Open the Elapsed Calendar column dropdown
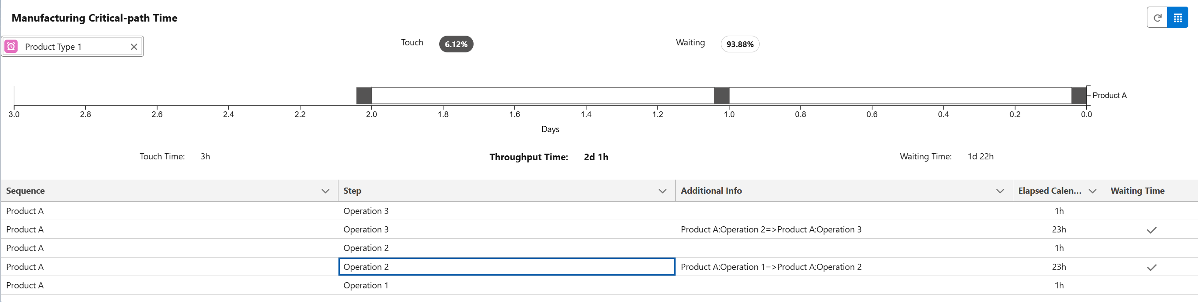This screenshot has height=302, width=1198. pyautogui.click(x=1092, y=191)
